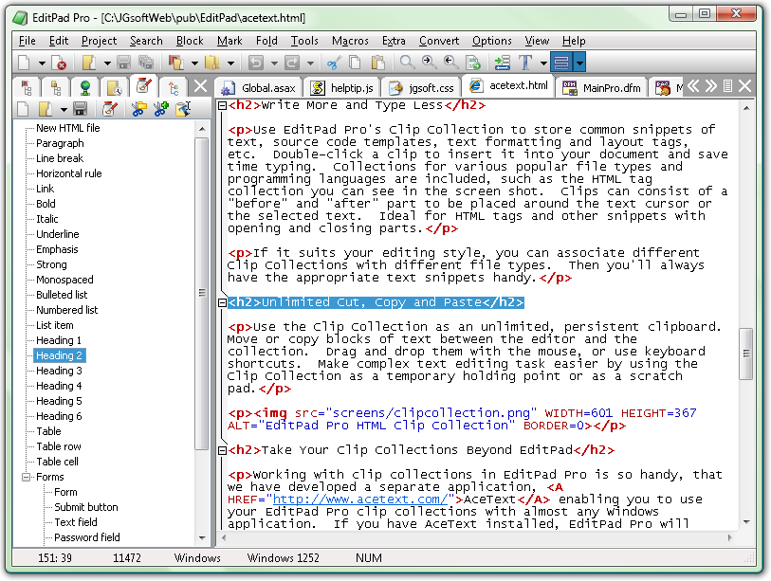Redo the last undone edit
Image resolution: width=771 pixels, height=581 pixels.
click(x=292, y=63)
